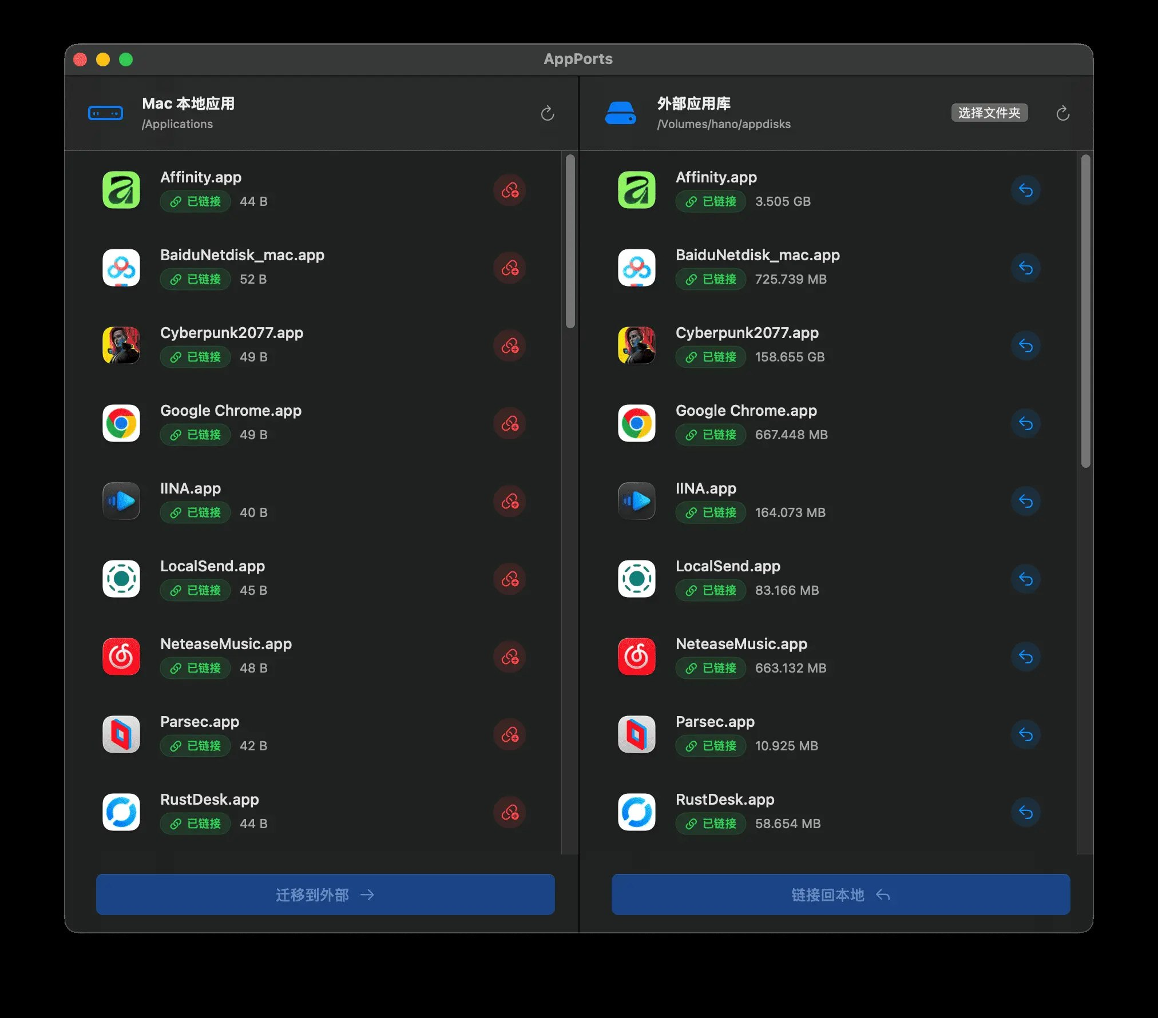Screen dimensions: 1158x1018
Task: Select the Cyberpunk2077 app icon on the left
Action: click(x=121, y=346)
